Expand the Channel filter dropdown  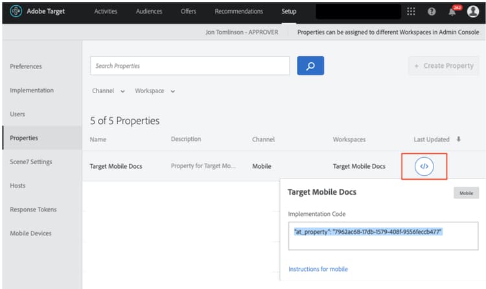pyautogui.click(x=108, y=91)
